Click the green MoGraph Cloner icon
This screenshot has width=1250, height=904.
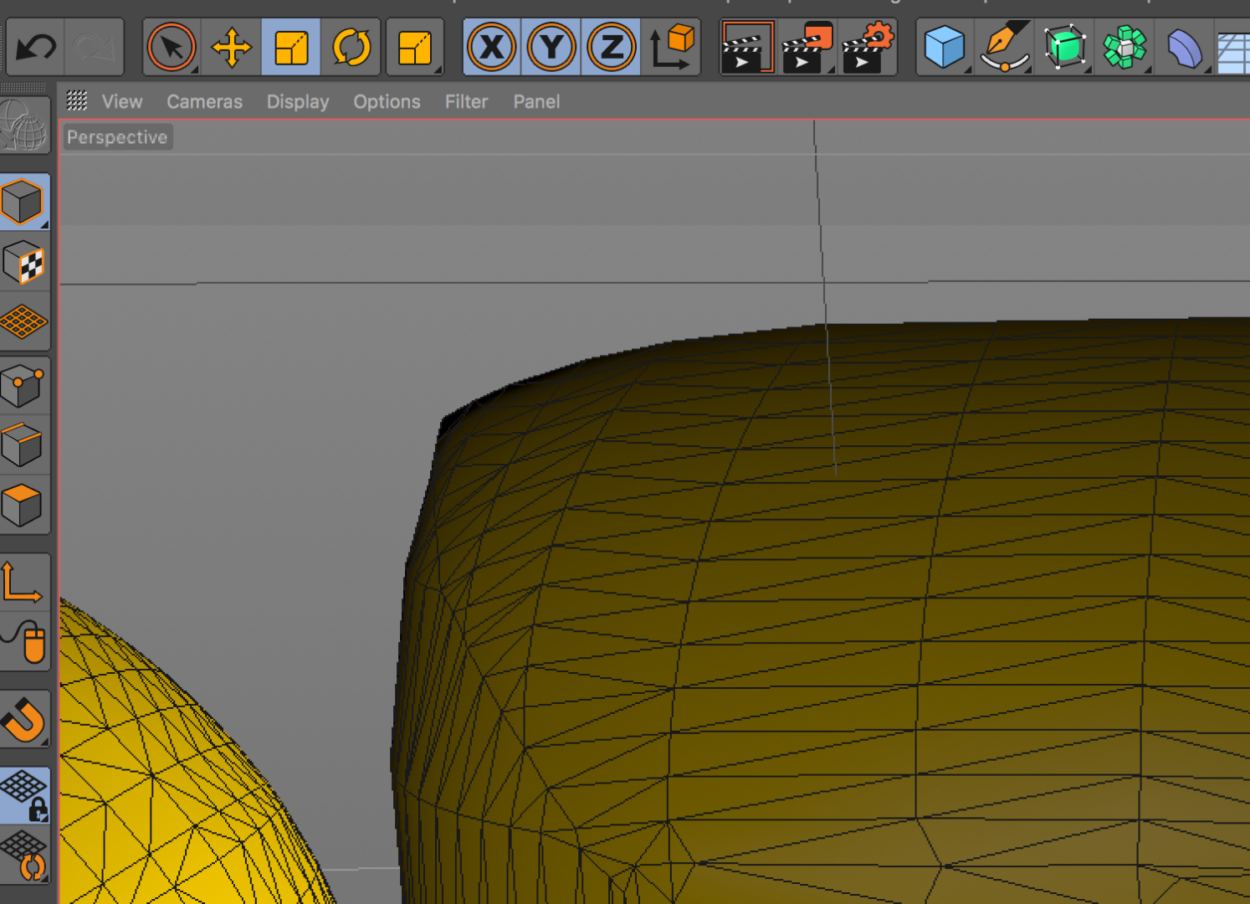point(1125,47)
